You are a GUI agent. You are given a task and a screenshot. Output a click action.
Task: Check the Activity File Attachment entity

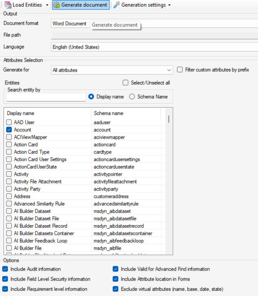pyautogui.click(x=9, y=181)
